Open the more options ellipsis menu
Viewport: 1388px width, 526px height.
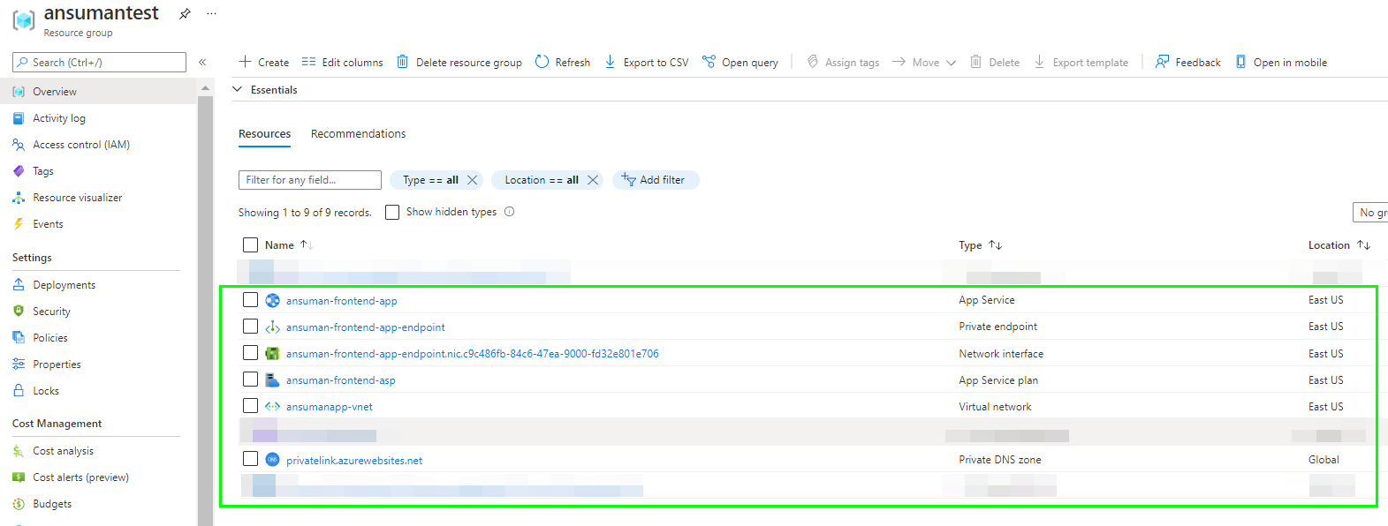211,14
